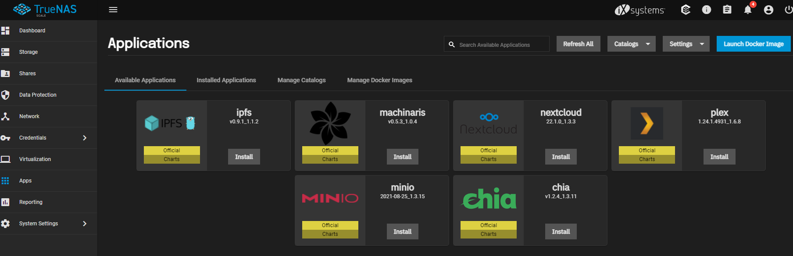Install the ipfs application
The image size is (793, 256).
click(244, 157)
